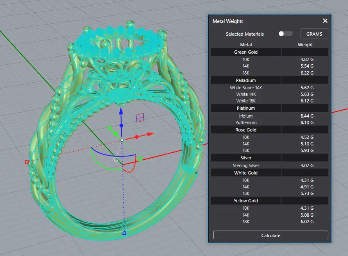Click the 6.22 G weight value
Viewport: 348px width, 256px height.
tap(307, 73)
